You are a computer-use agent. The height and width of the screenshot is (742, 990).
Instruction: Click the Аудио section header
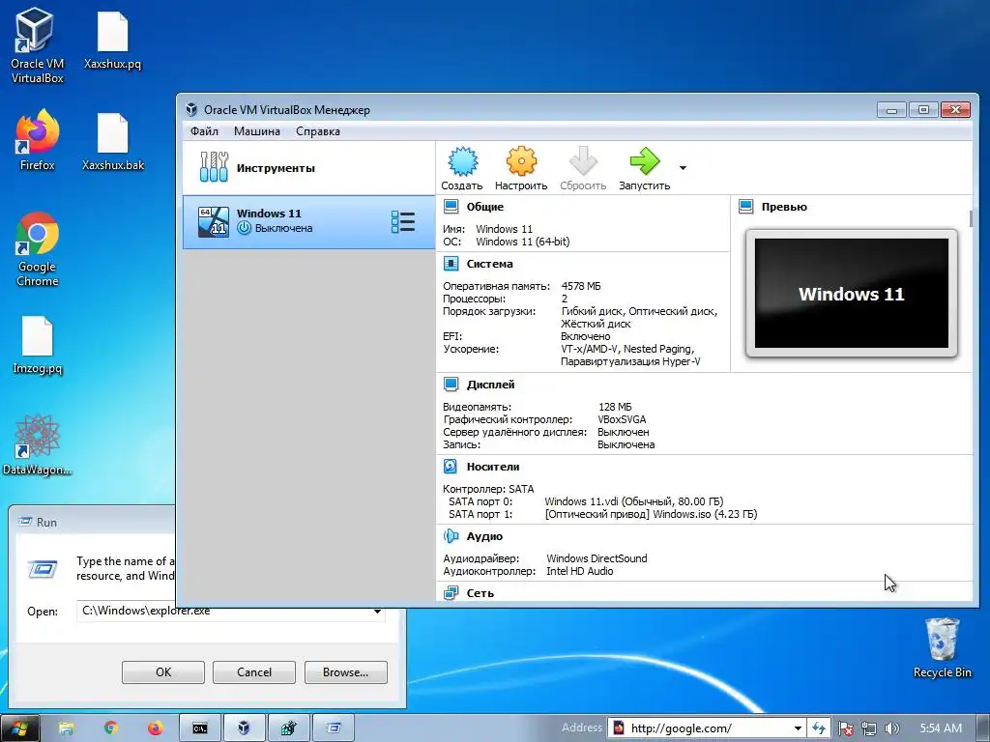coord(484,536)
